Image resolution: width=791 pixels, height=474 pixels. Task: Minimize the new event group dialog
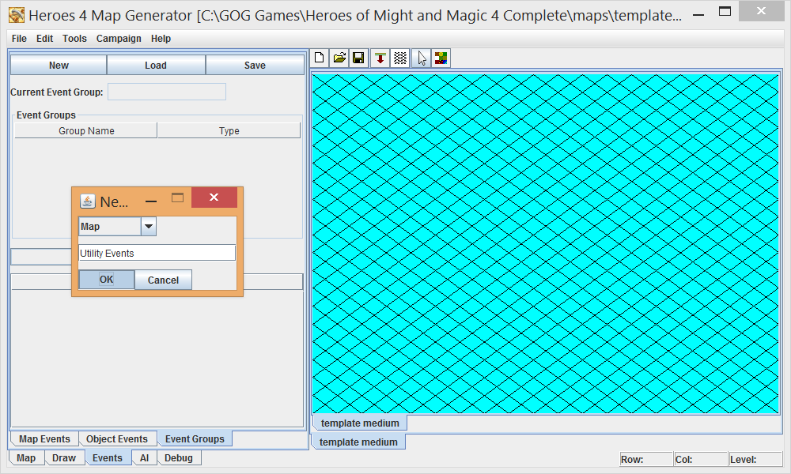(x=151, y=201)
